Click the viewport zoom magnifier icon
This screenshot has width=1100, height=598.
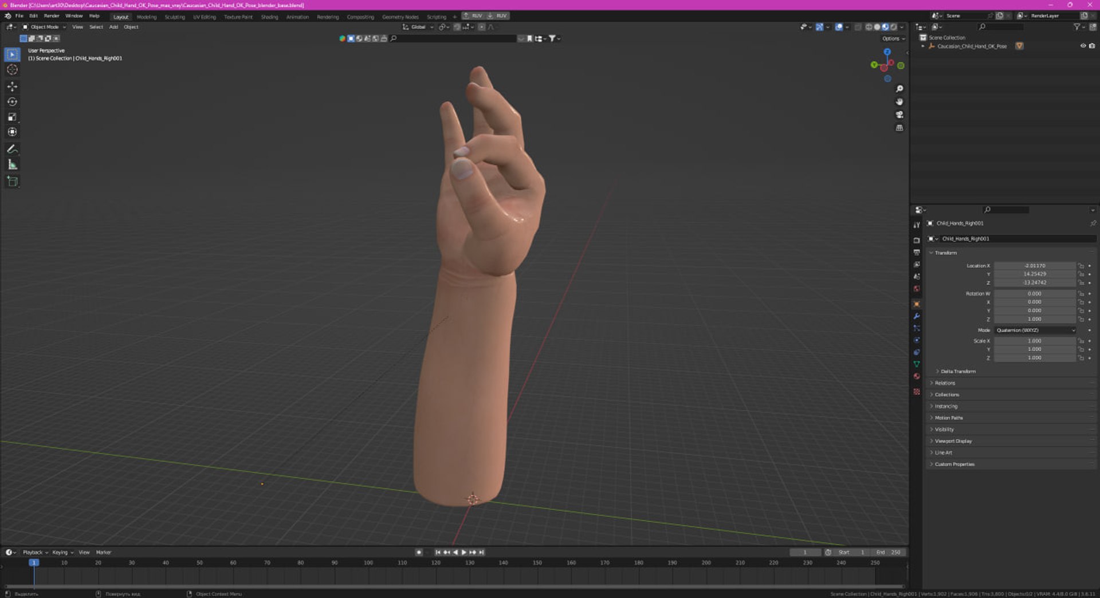tap(899, 89)
